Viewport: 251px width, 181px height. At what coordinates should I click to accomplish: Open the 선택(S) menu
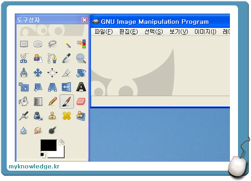[153, 31]
